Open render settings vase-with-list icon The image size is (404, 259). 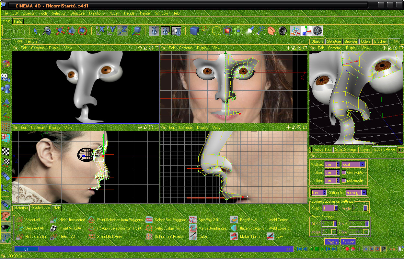[176, 31]
